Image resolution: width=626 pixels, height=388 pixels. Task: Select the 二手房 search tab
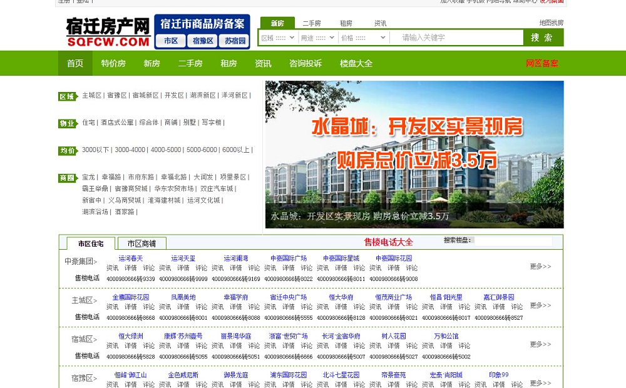point(312,23)
